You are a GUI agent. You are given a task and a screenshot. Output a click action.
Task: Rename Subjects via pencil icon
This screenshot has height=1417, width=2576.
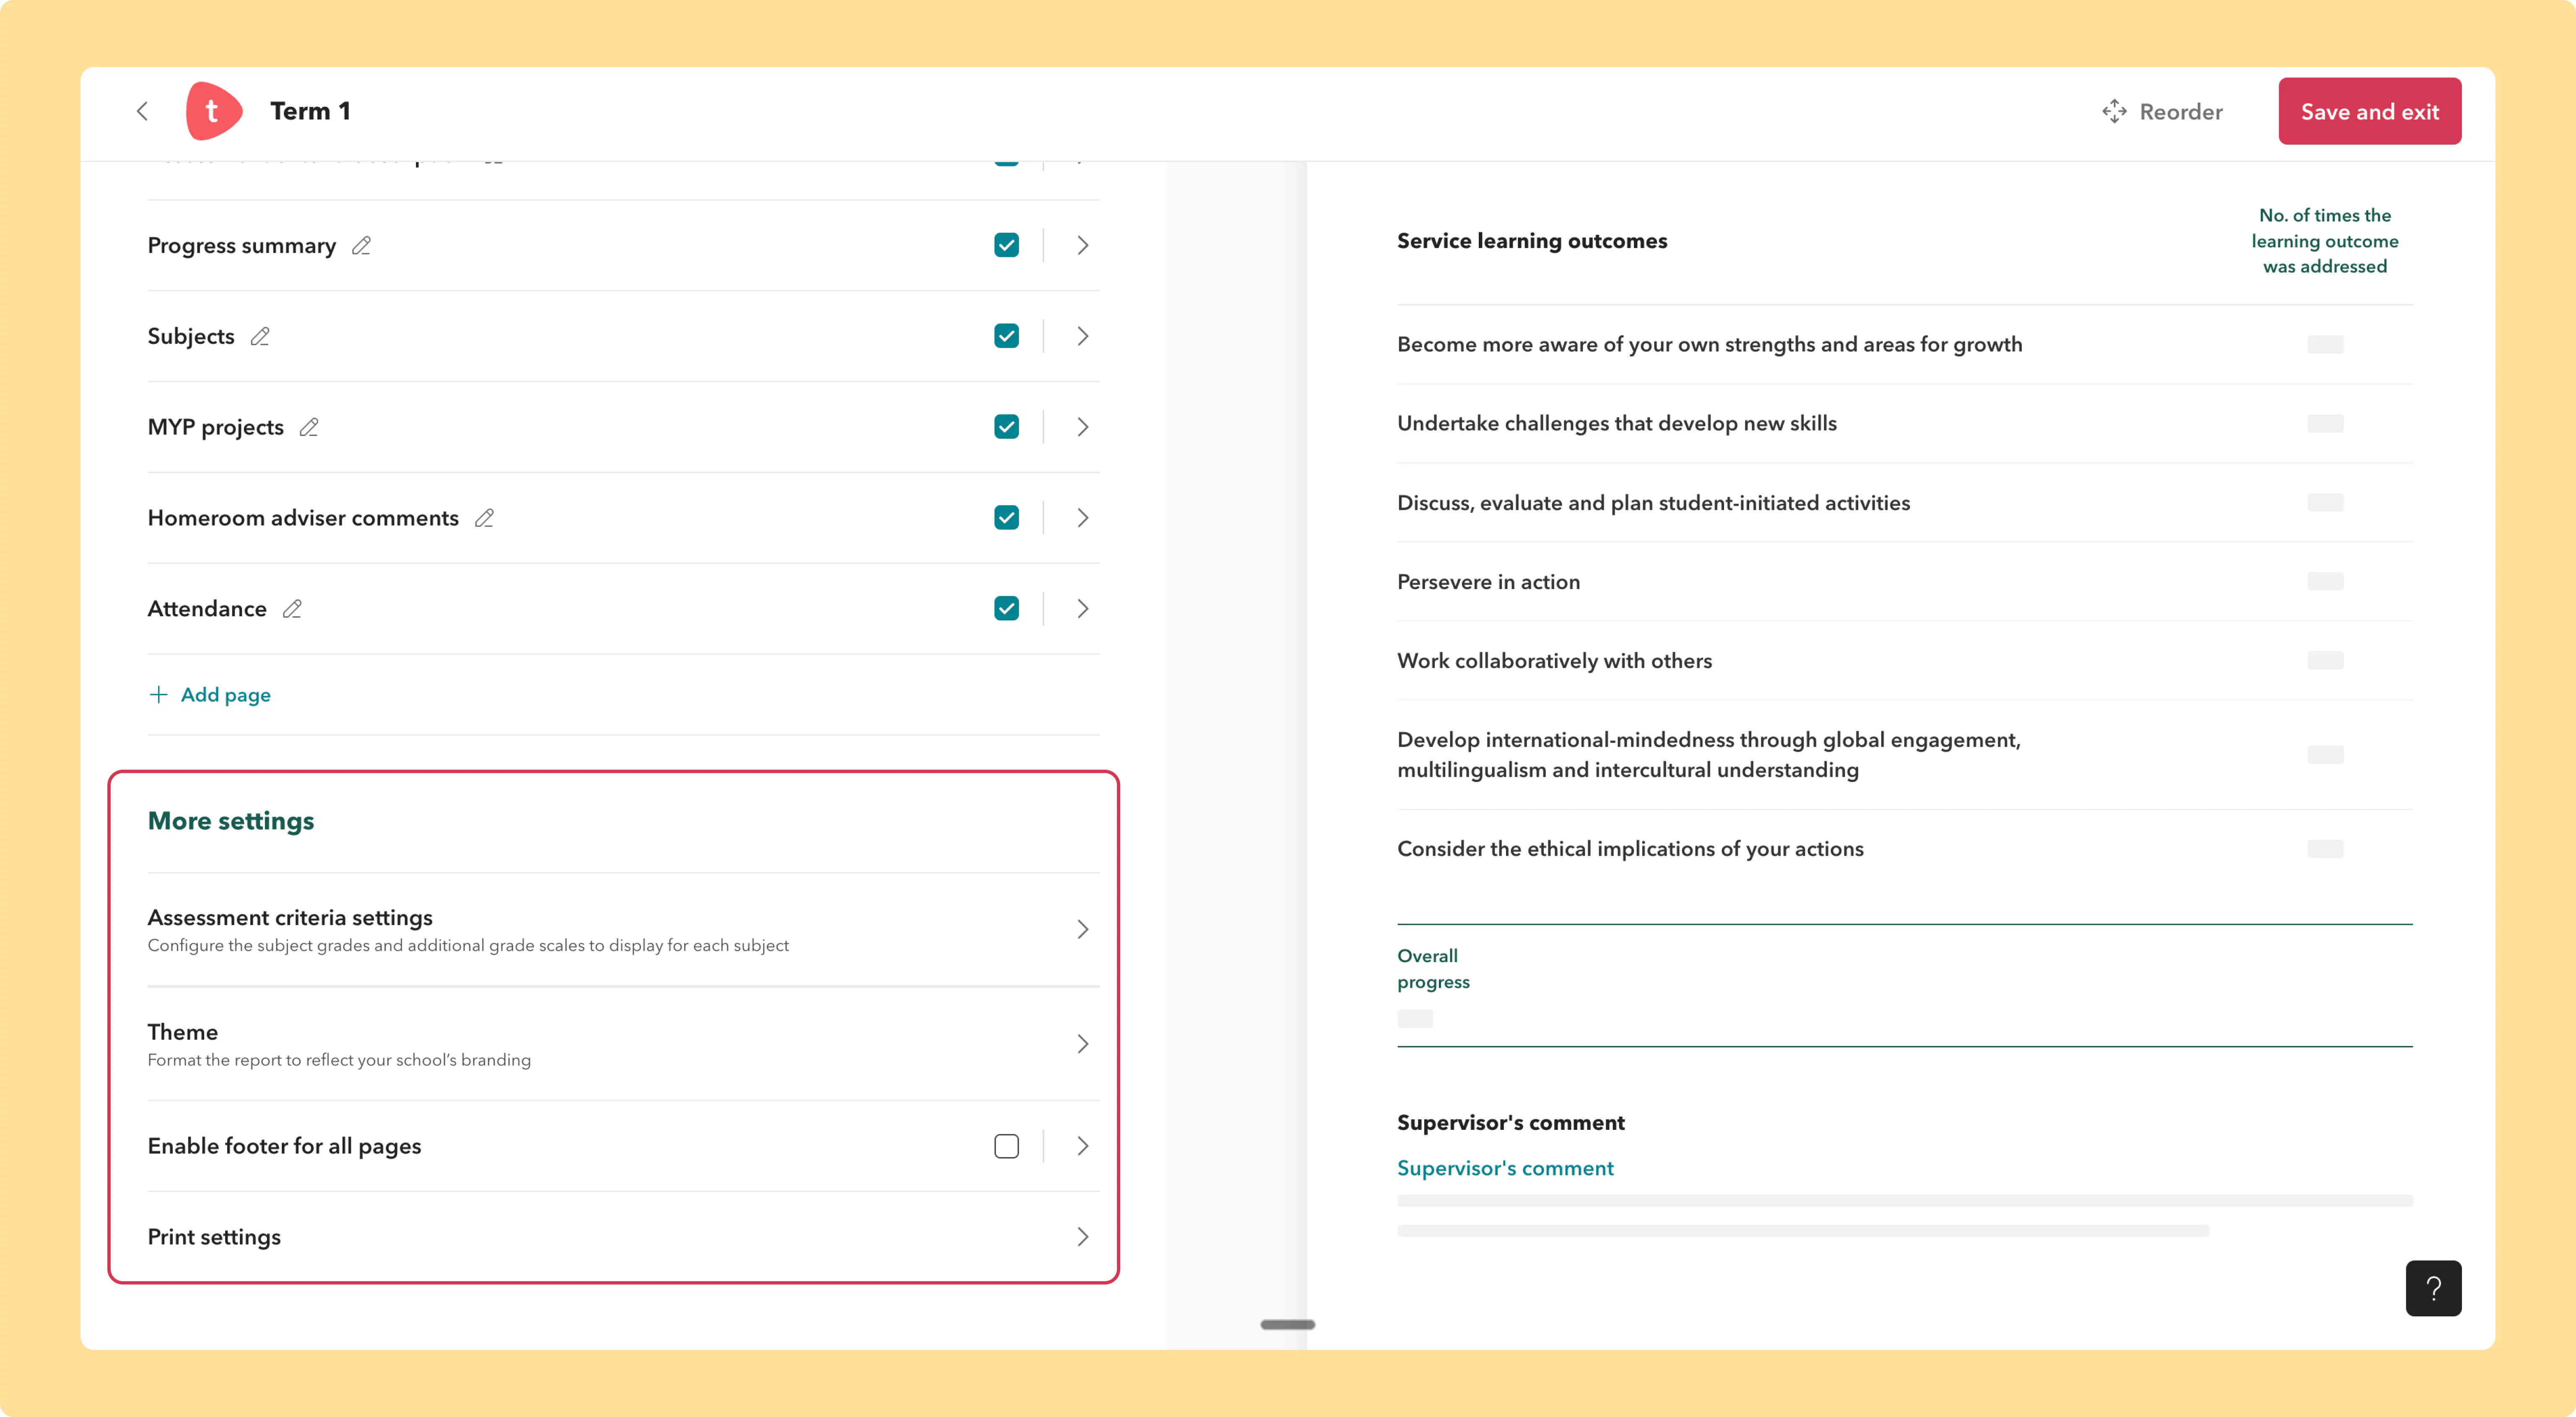[x=260, y=336]
